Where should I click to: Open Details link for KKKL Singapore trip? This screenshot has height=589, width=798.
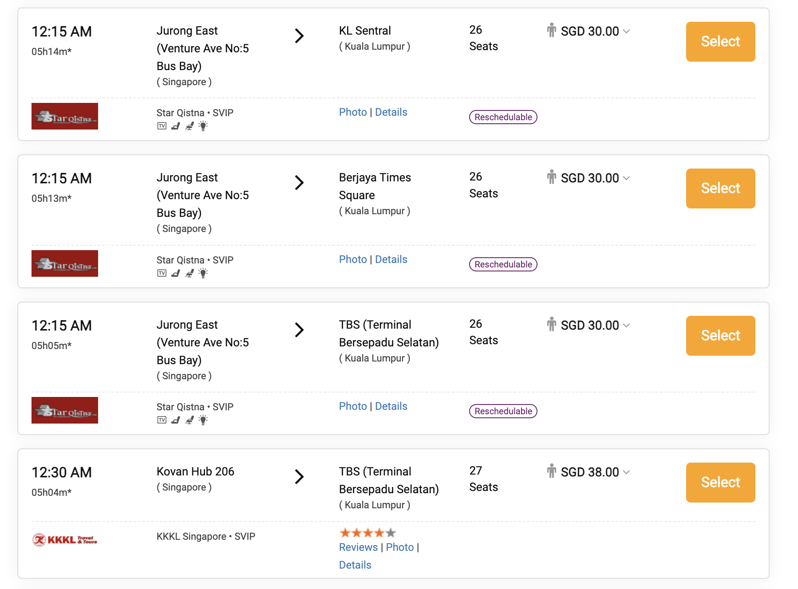coord(355,565)
